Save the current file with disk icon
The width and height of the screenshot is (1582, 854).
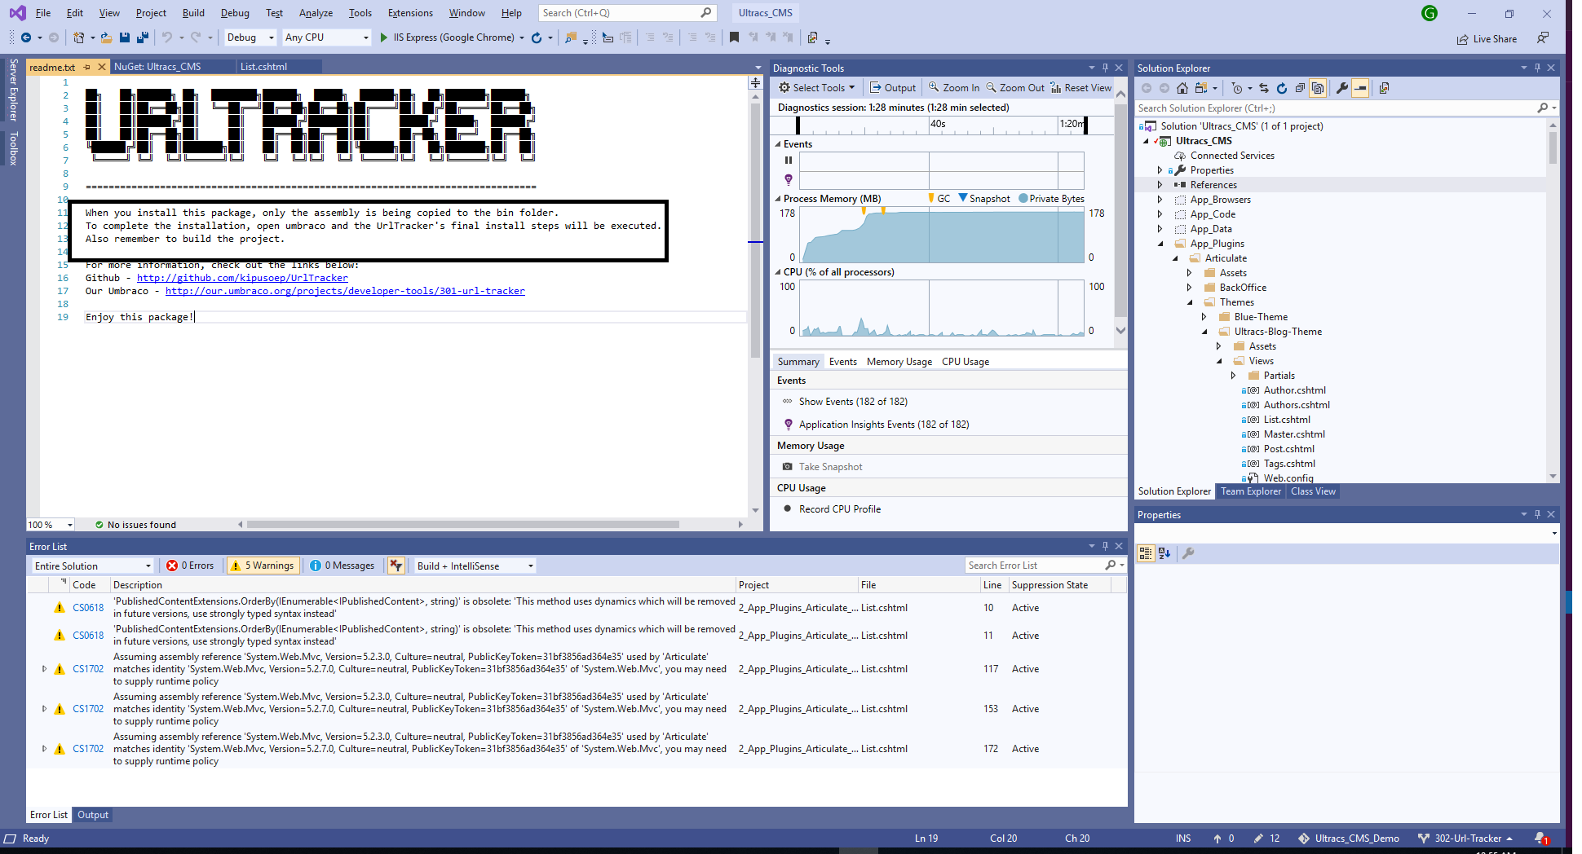tap(125, 37)
